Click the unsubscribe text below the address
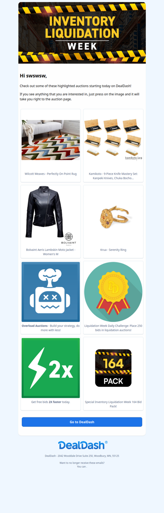 click(82, 465)
